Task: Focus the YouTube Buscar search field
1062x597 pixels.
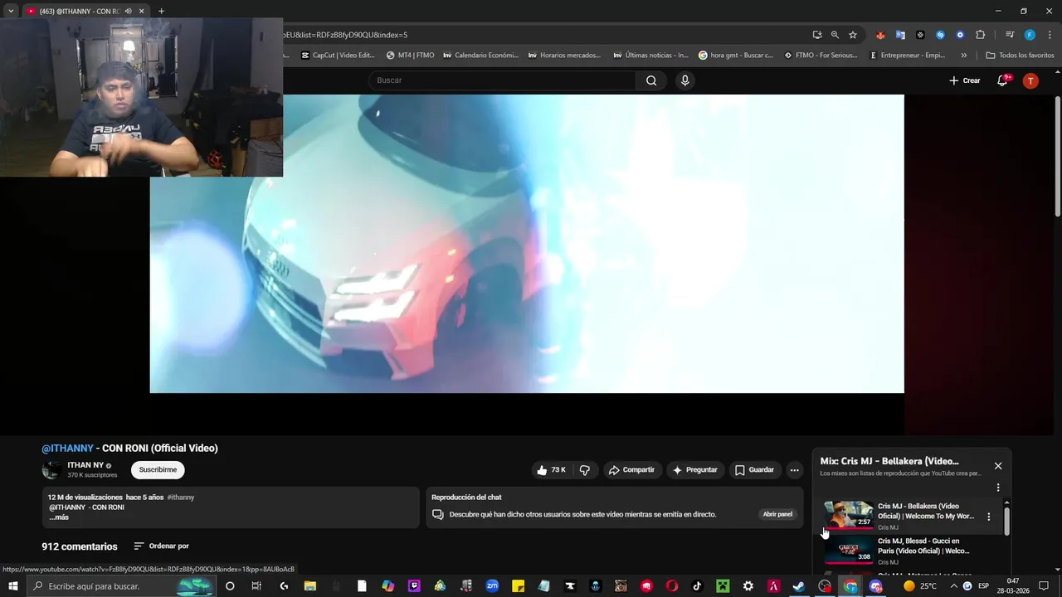Action: (502, 80)
